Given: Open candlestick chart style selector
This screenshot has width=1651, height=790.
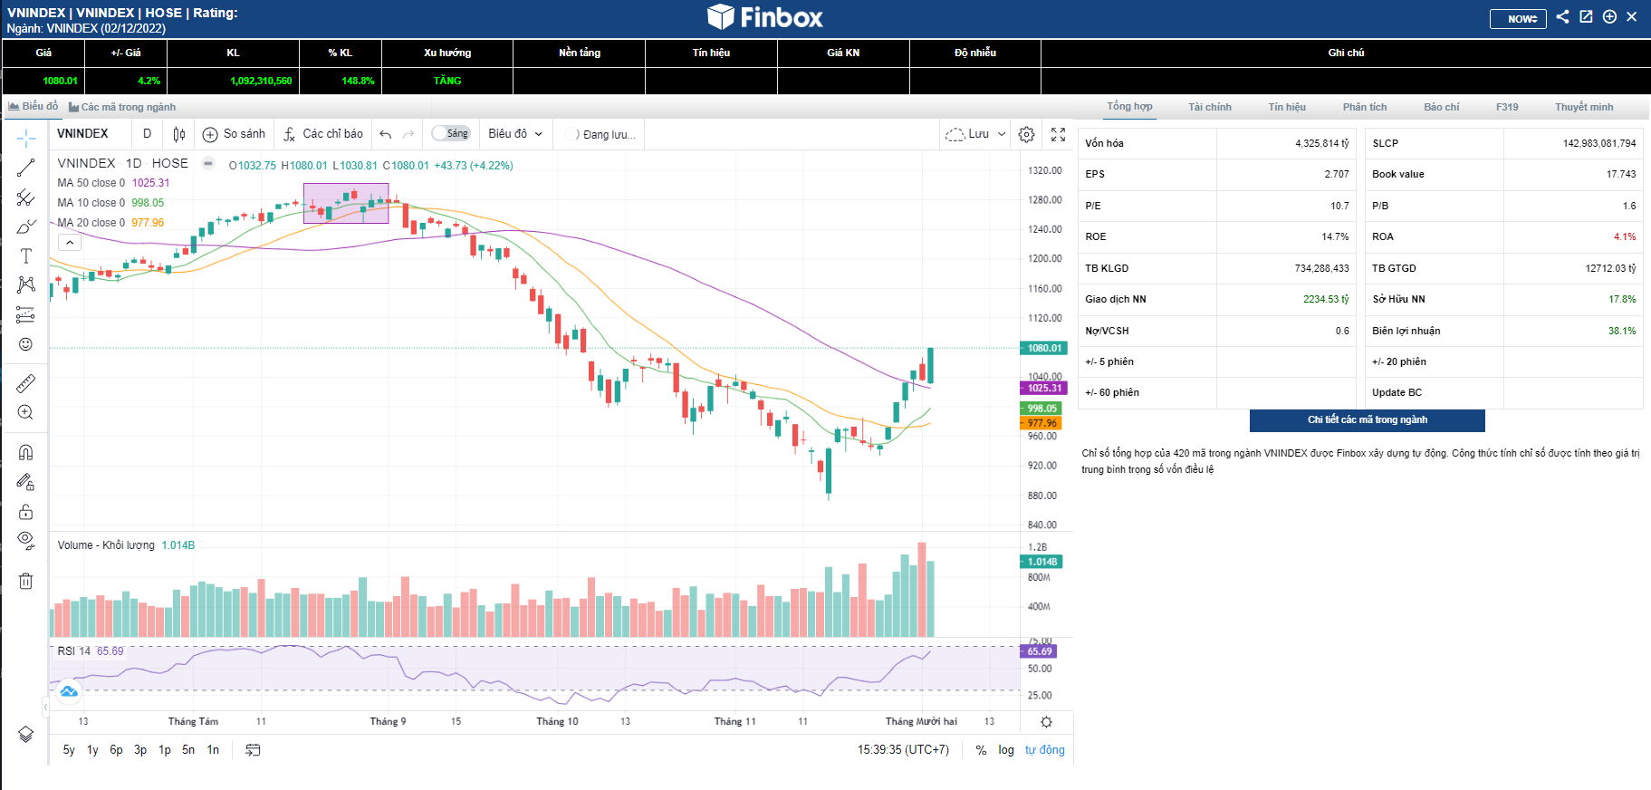Looking at the screenshot, I should coord(179,134).
